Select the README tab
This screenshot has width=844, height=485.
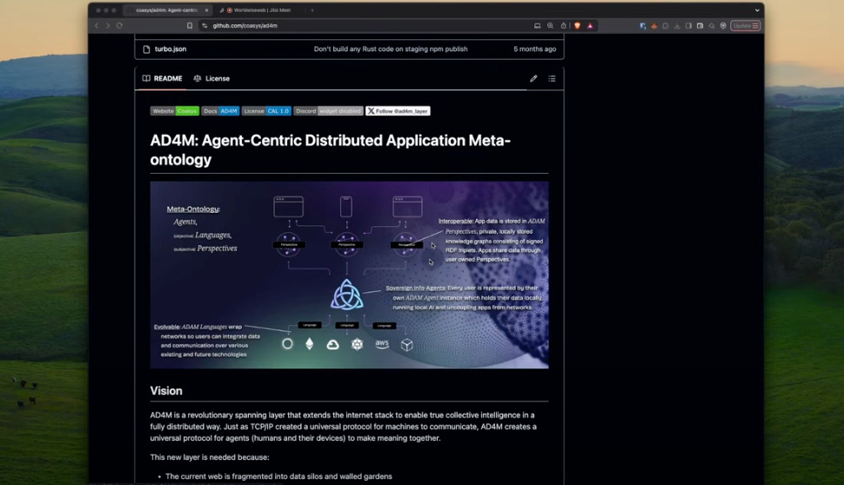point(163,78)
